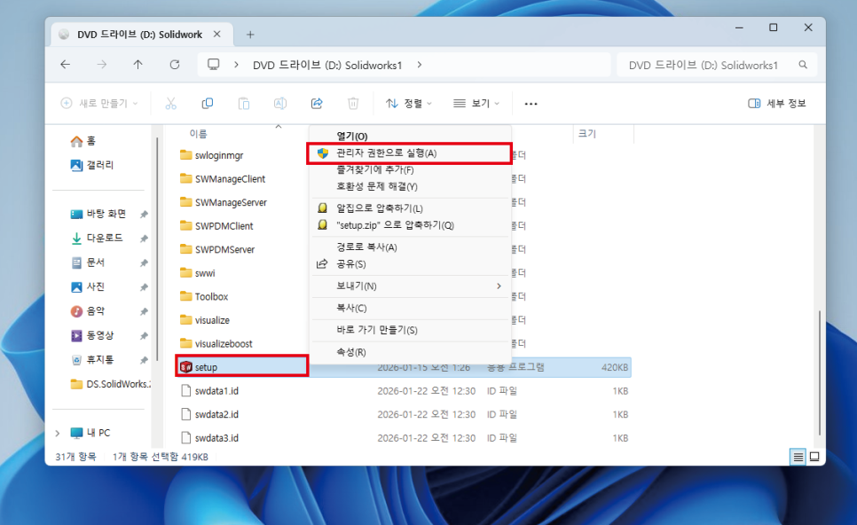Click the Copy toolbar icon
Viewport: 857px width, 525px height.
(208, 103)
